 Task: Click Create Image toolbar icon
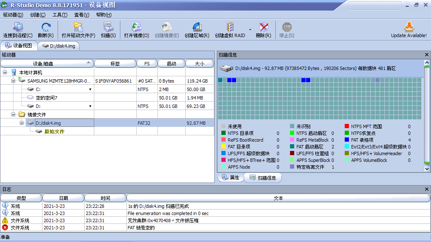coord(167,27)
